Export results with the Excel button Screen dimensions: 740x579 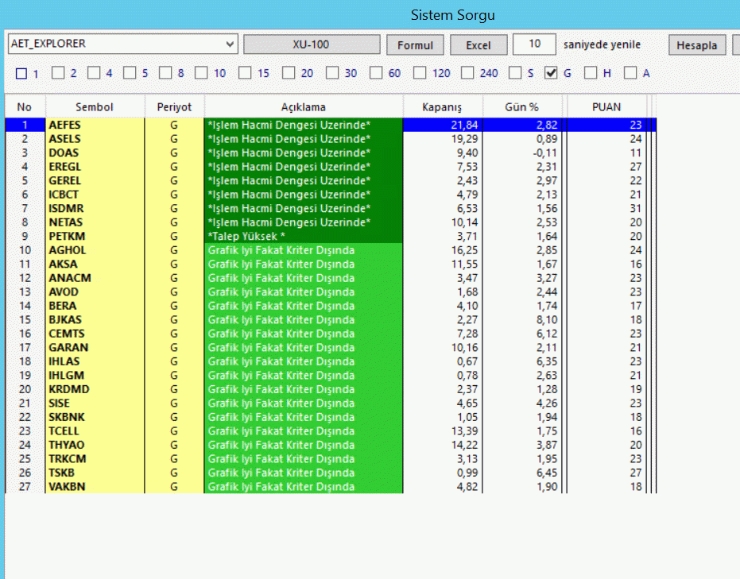pos(478,45)
